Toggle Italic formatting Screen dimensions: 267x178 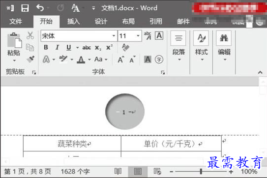pyautogui.click(x=58, y=47)
